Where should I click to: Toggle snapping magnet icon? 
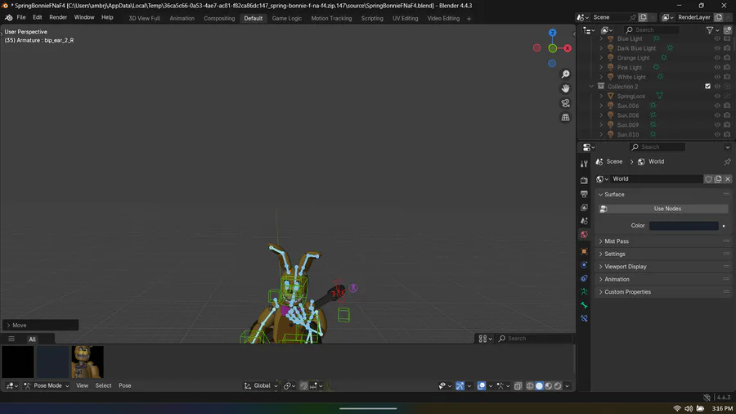coord(303,386)
